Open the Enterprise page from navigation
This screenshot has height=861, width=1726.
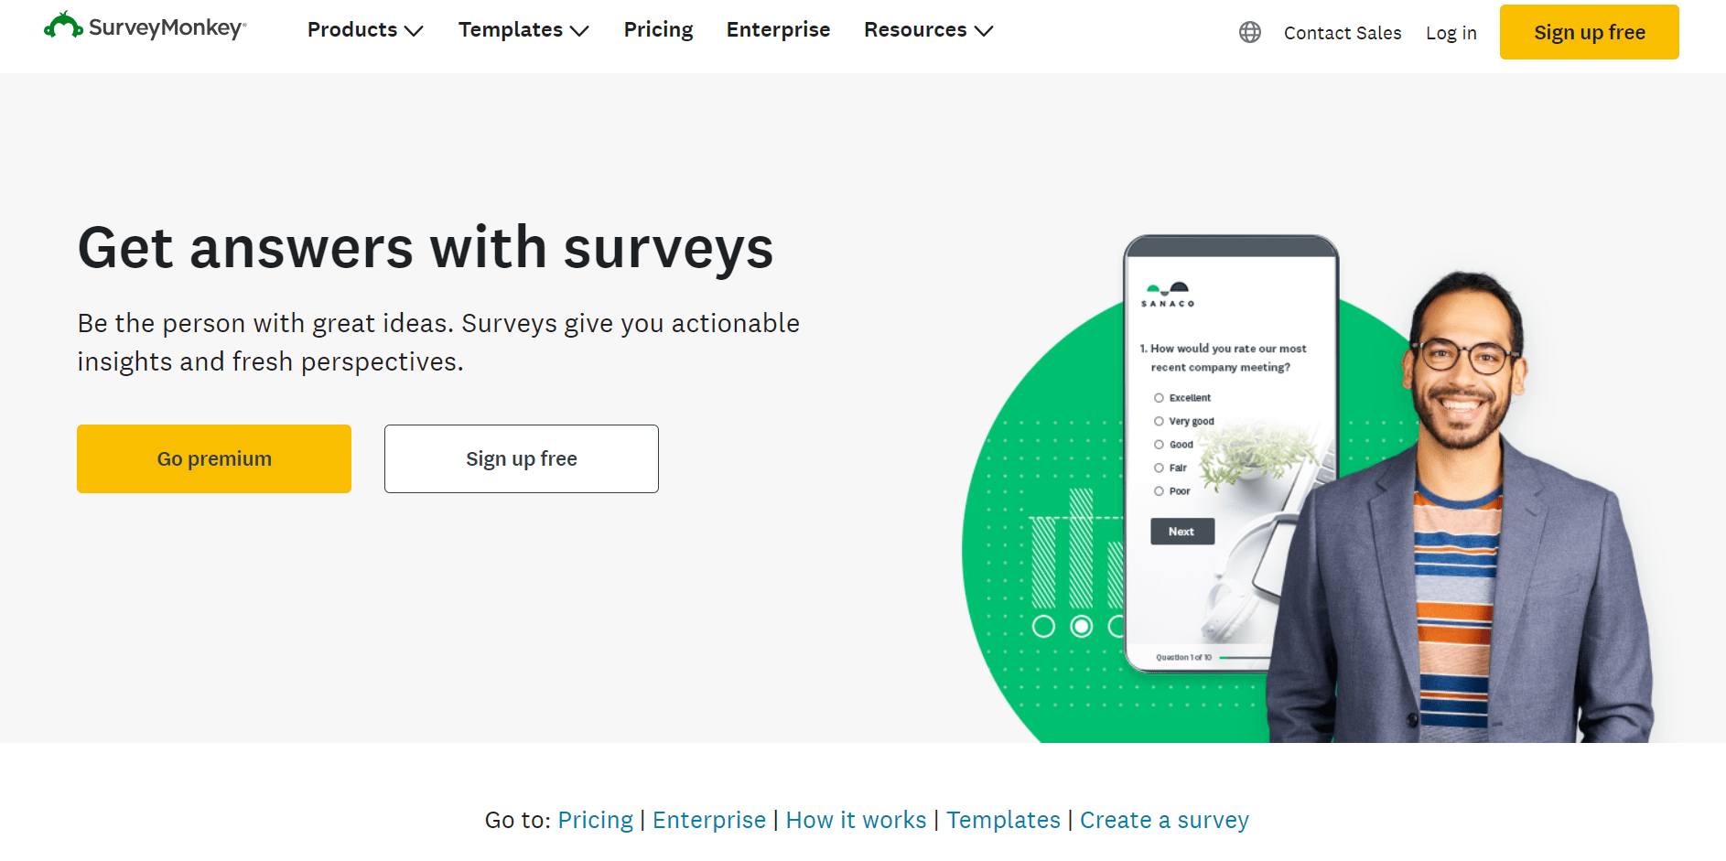(778, 29)
